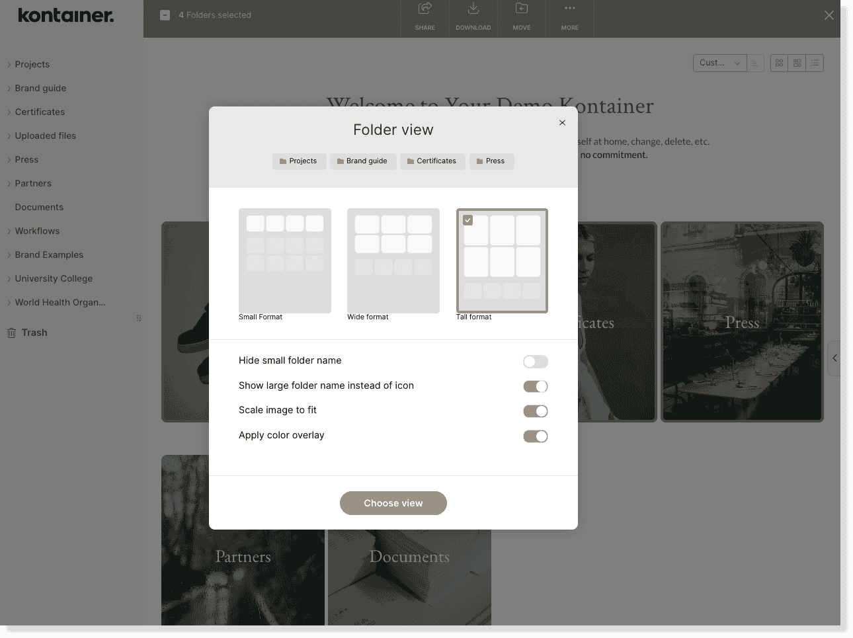Turn off Apply color overlay
The height and width of the screenshot is (638, 853).
coord(535,436)
